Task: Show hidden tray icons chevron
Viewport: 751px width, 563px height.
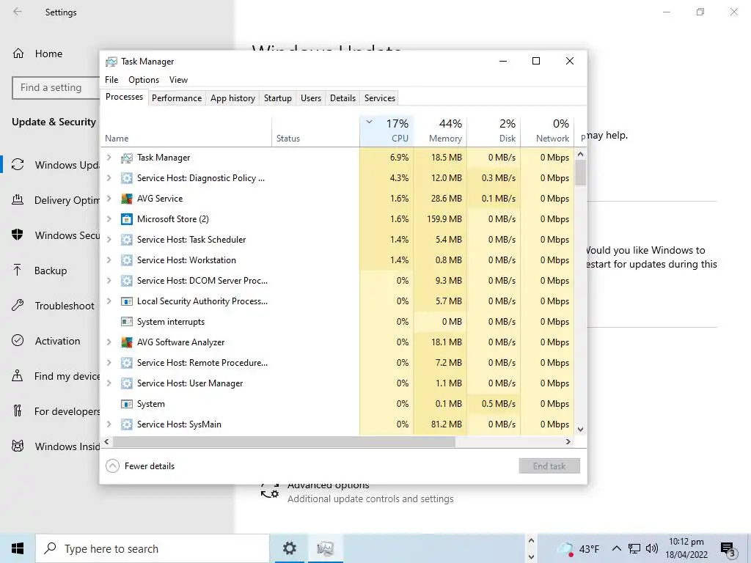Action: click(x=617, y=548)
